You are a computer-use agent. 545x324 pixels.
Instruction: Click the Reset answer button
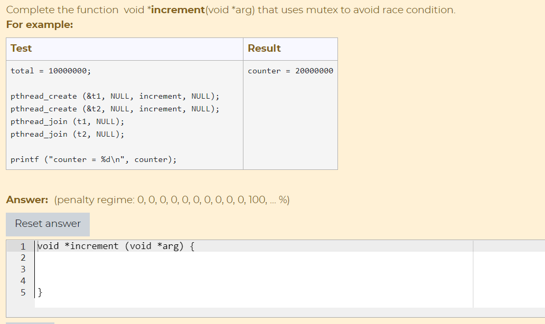coord(48,224)
